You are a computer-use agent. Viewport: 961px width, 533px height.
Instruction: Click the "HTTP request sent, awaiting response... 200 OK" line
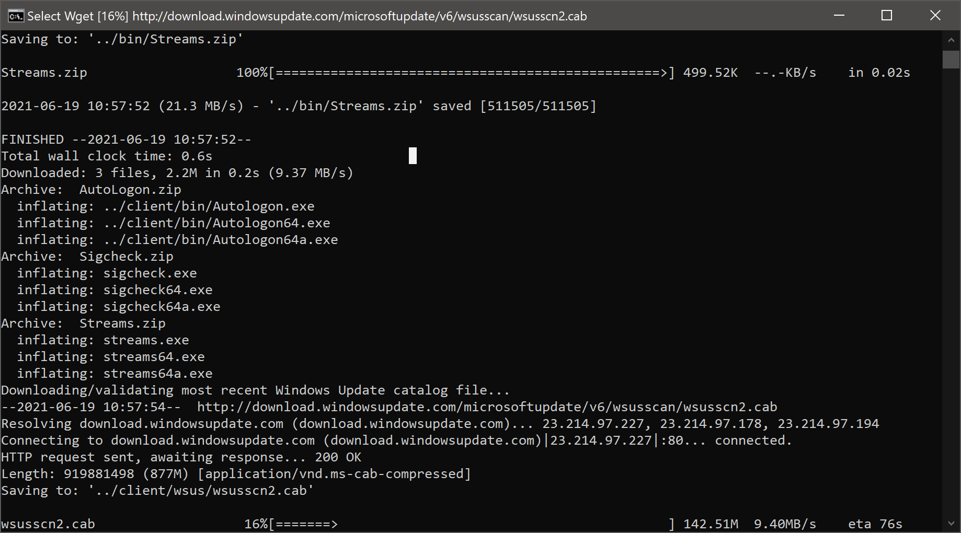point(181,457)
